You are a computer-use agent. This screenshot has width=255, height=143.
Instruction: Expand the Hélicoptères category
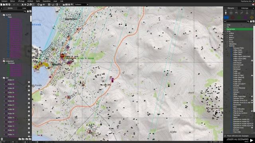pos(228,44)
